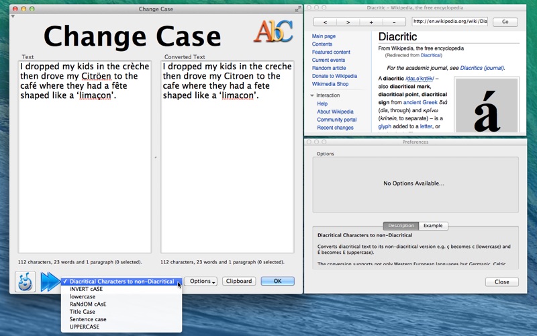537x336 pixels.
Task: Click the blue OK button
Action: pyautogui.click(x=277, y=281)
